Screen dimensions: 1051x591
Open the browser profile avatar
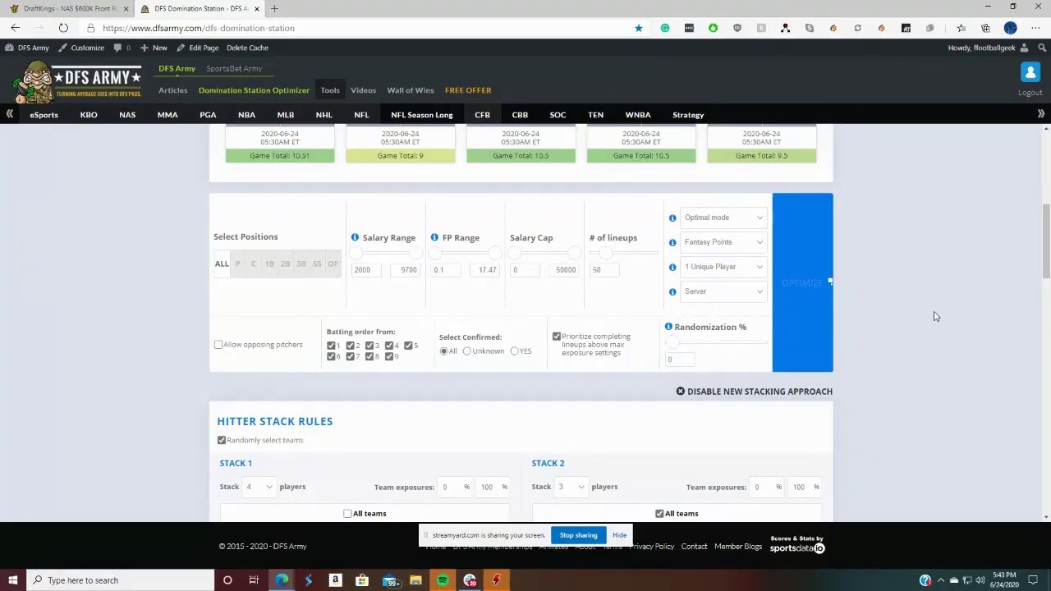click(x=1011, y=28)
